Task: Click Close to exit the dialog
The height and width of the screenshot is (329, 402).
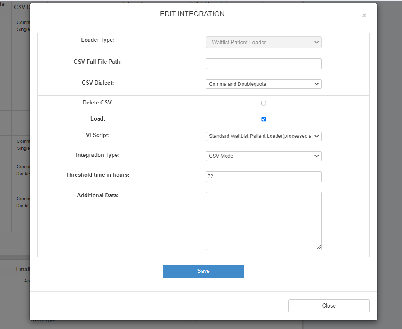Action: click(329, 305)
